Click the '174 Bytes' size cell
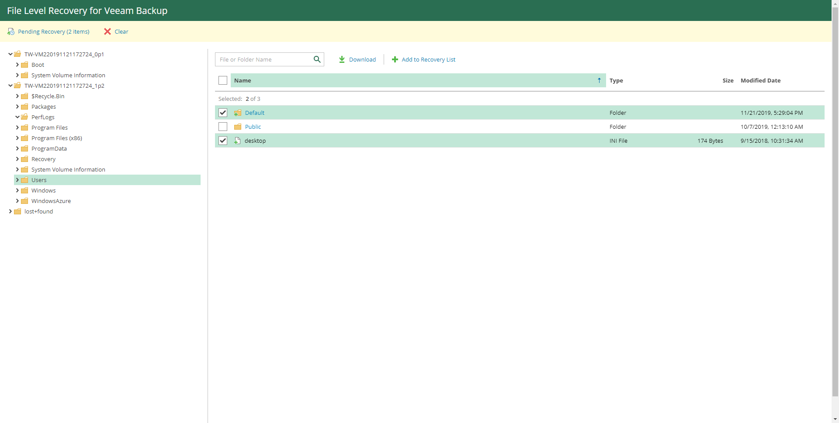 (x=710, y=141)
